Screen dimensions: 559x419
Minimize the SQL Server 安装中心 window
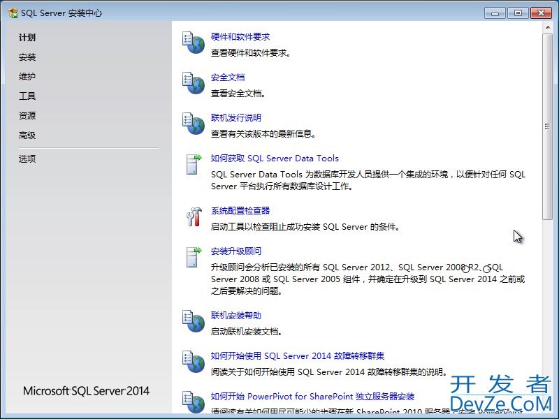pos(495,13)
